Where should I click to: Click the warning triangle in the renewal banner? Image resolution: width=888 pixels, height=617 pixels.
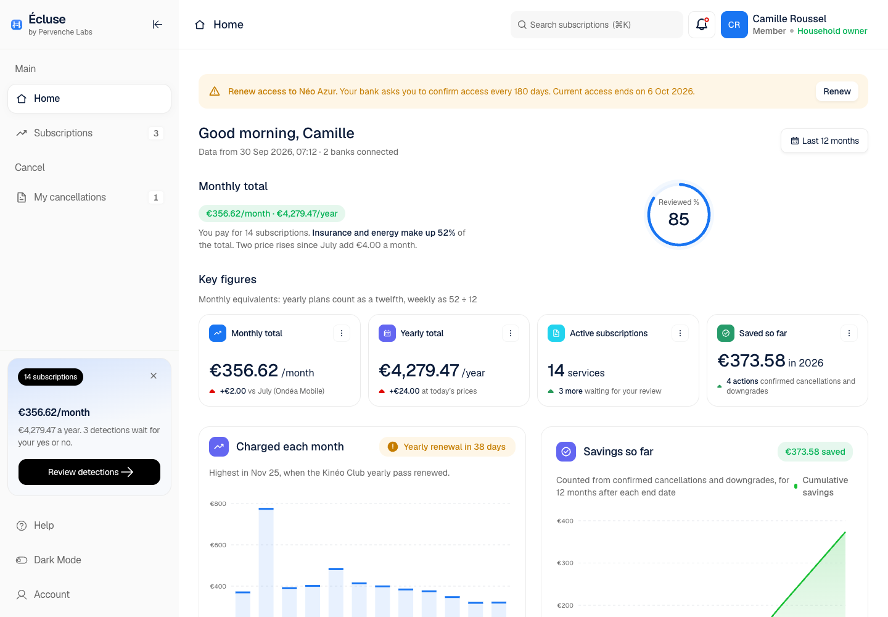215,91
